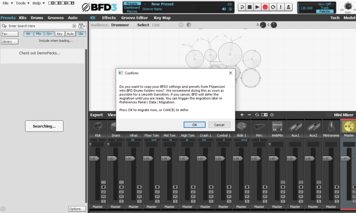Switch to the Drums browser tab
The width and height of the screenshot is (356, 213).
37,18
